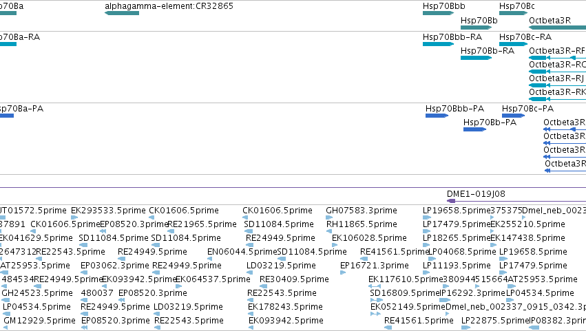Select the Hsp70Bbb-PA protein label
Screen dimensions: 586x331
pyautogui.click(x=455, y=109)
